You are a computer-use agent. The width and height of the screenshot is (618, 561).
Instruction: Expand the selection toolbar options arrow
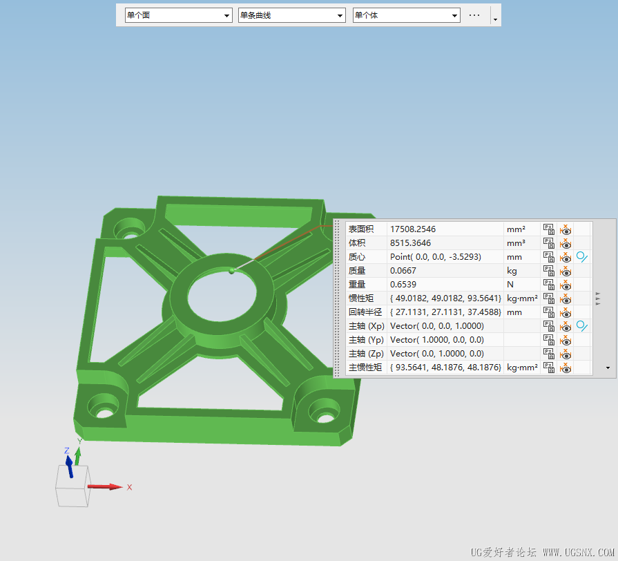(495, 19)
